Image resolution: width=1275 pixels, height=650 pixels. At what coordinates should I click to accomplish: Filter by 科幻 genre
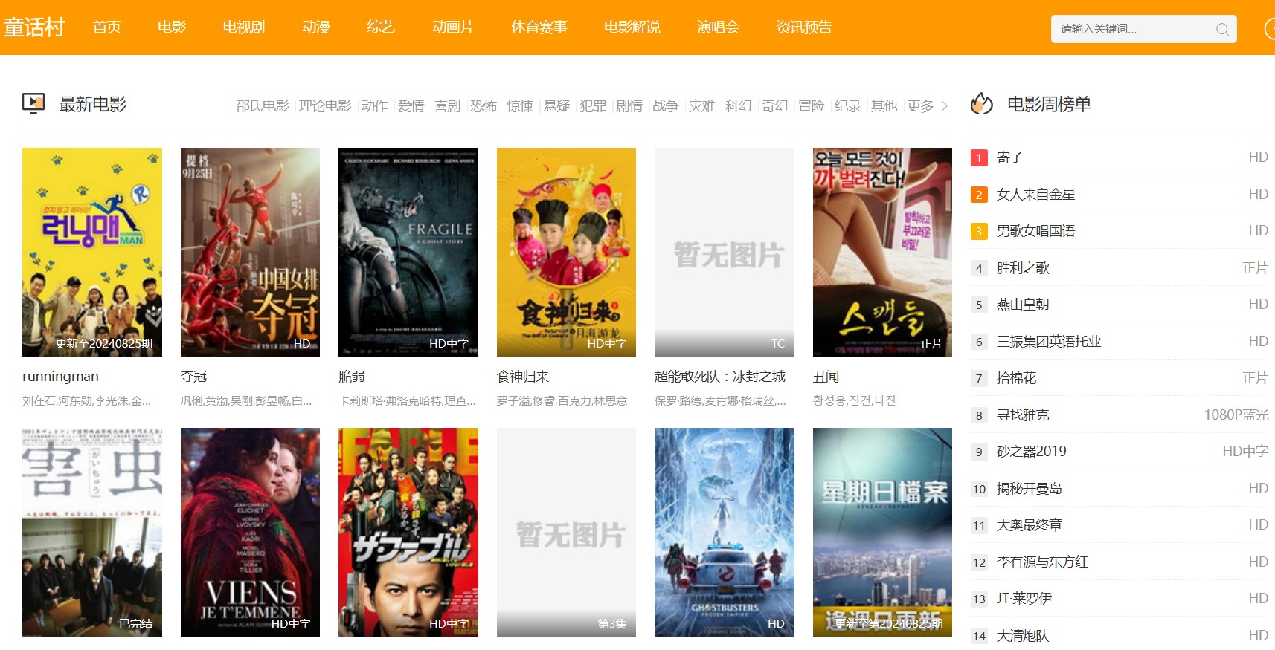click(x=739, y=105)
